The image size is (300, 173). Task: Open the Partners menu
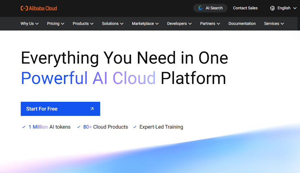(x=210, y=24)
